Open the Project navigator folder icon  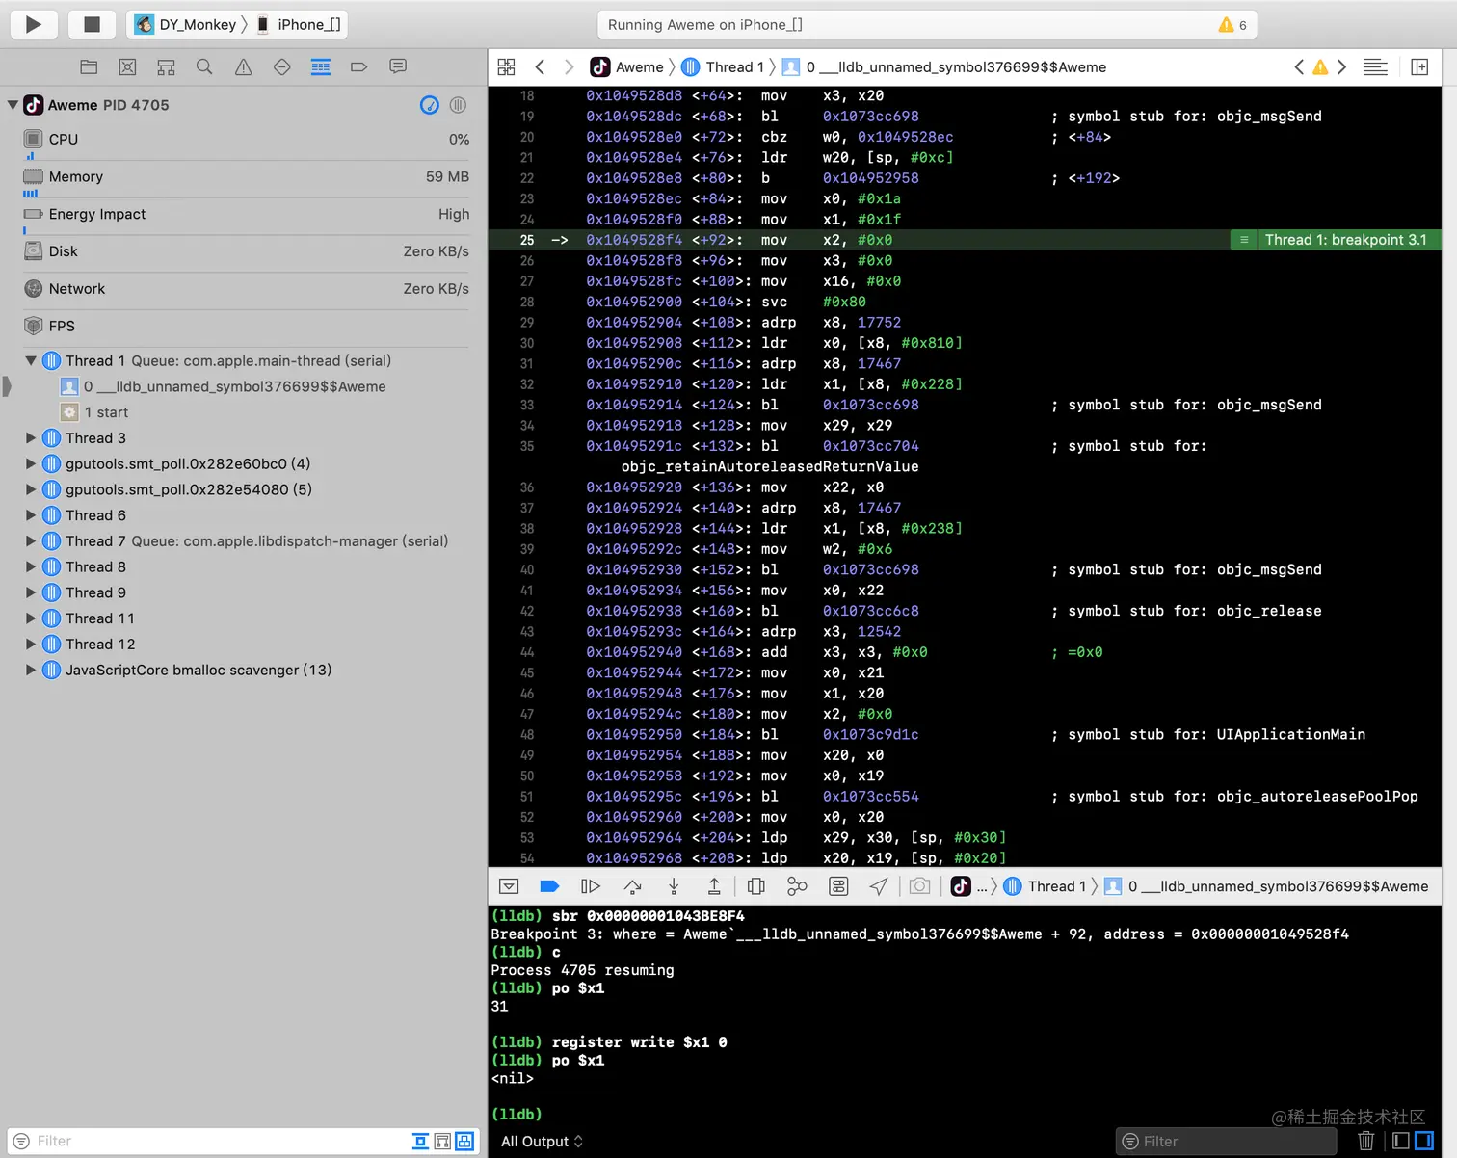point(89,66)
